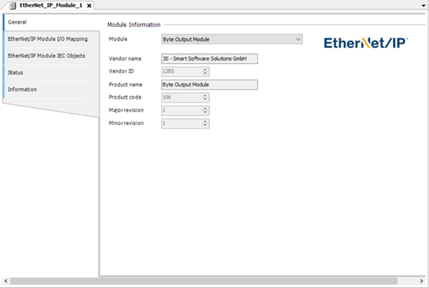Click the Product name label
Image resolution: width=429 pixels, height=288 pixels.
126,85
